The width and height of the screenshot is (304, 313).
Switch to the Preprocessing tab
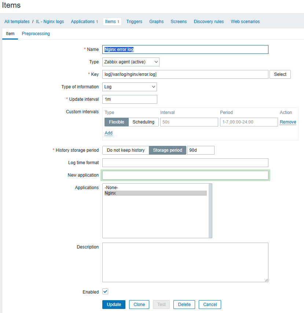point(36,33)
